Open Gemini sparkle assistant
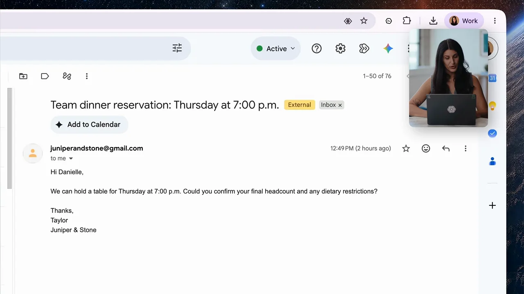This screenshot has width=524, height=294. pyautogui.click(x=388, y=49)
